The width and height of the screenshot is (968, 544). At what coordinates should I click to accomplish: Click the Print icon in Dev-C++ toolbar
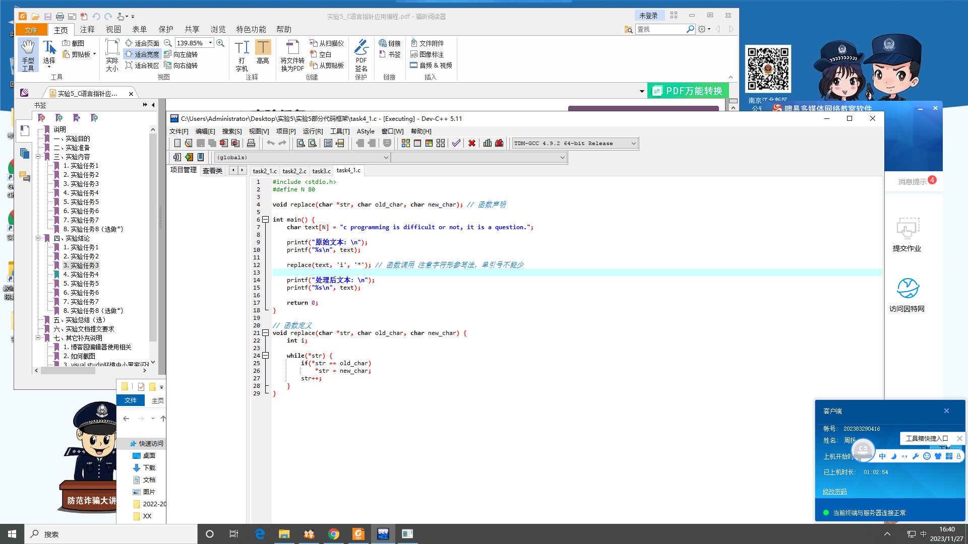[x=251, y=144]
